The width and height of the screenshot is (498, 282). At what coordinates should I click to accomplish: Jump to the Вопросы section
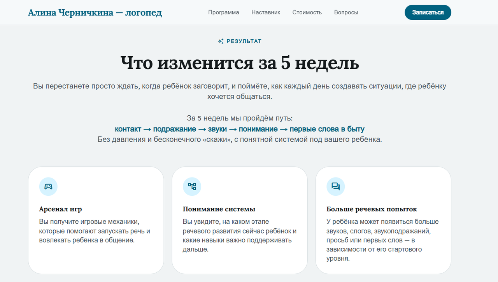pyautogui.click(x=346, y=12)
